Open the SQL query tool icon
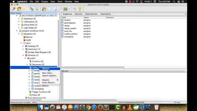This screenshot has width=197, height=111. pyautogui.click(x=44, y=9)
